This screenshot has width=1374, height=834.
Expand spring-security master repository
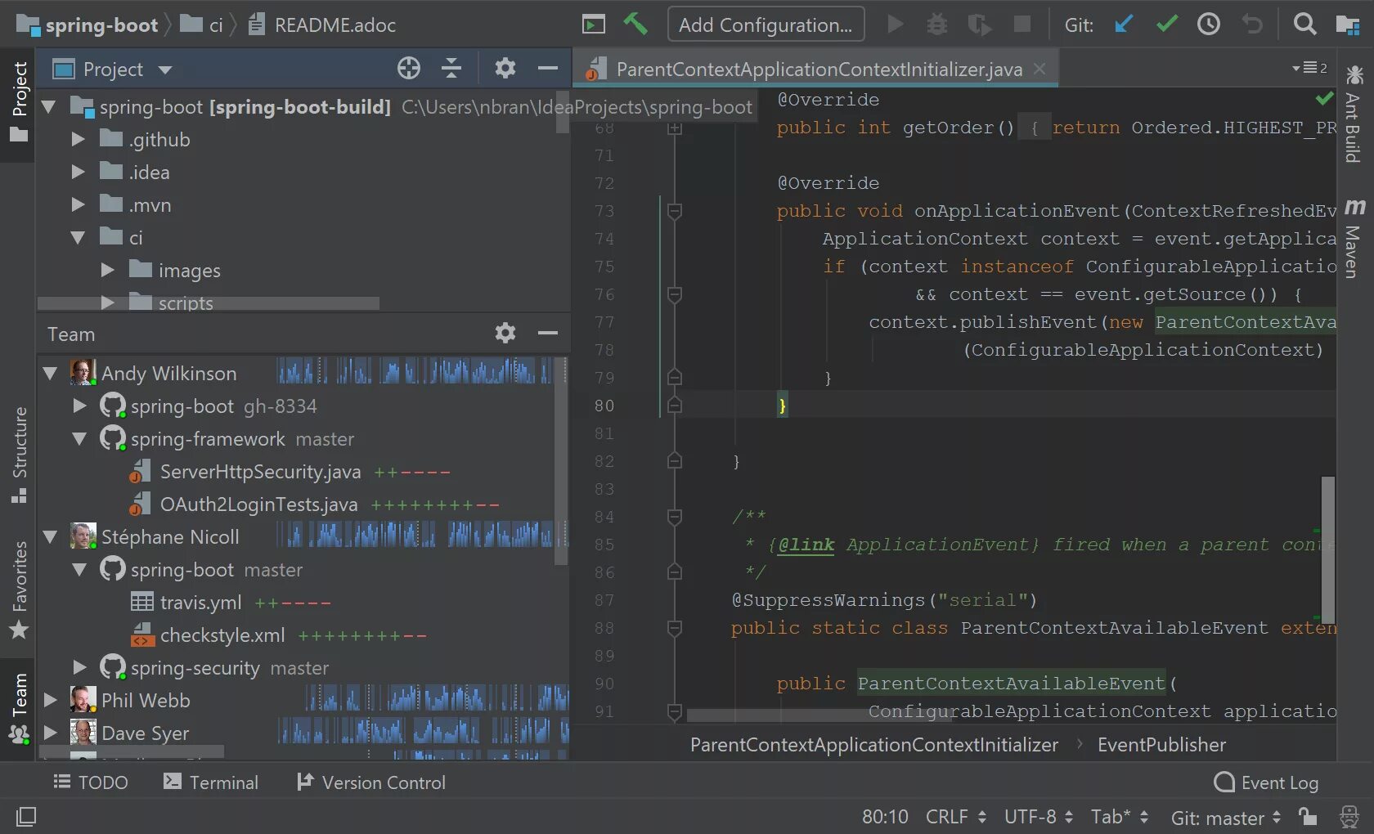[x=79, y=667]
